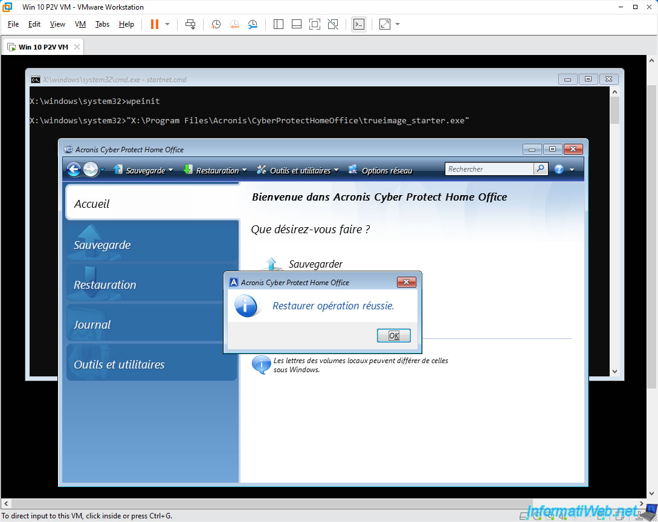Toggle the Unity mode icon
658x522 pixels.
pos(333,24)
